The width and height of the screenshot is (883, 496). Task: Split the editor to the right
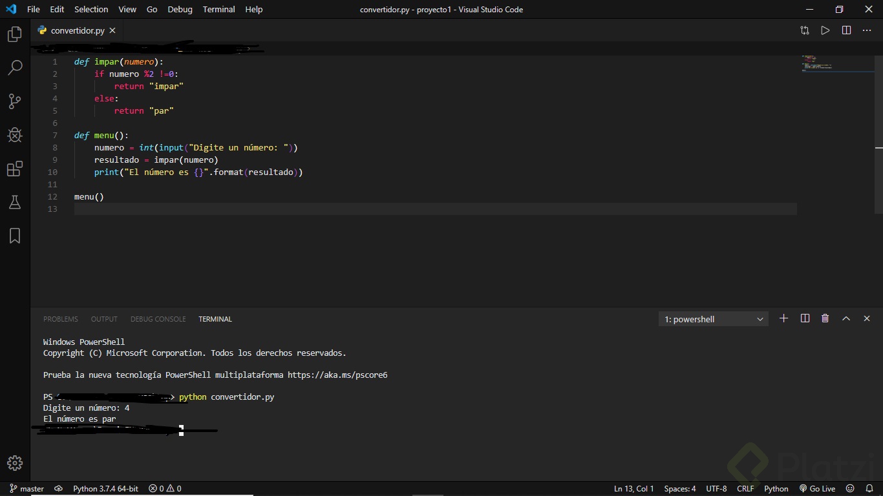[x=846, y=30]
